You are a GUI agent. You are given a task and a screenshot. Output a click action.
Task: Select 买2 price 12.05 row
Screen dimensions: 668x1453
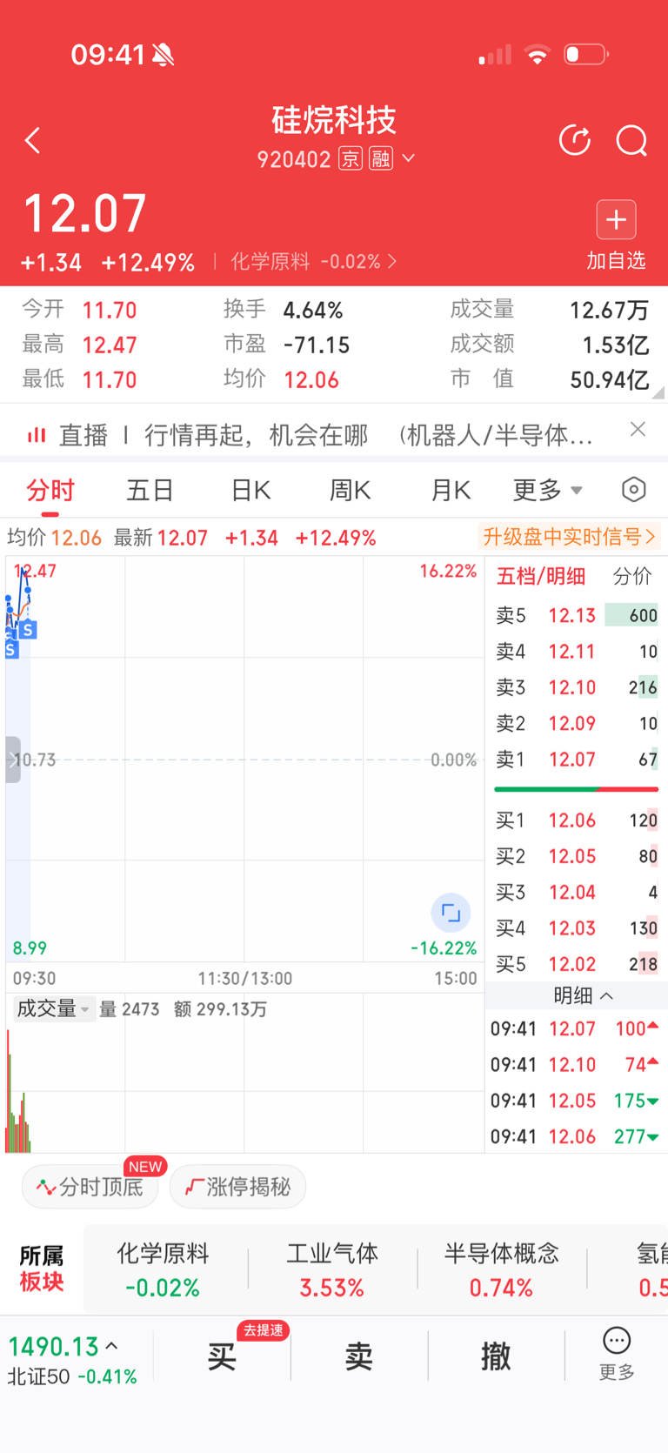tap(576, 856)
